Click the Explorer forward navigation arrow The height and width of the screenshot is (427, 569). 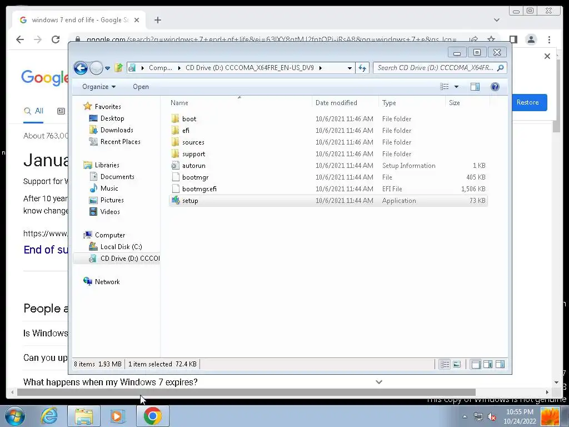tap(96, 68)
